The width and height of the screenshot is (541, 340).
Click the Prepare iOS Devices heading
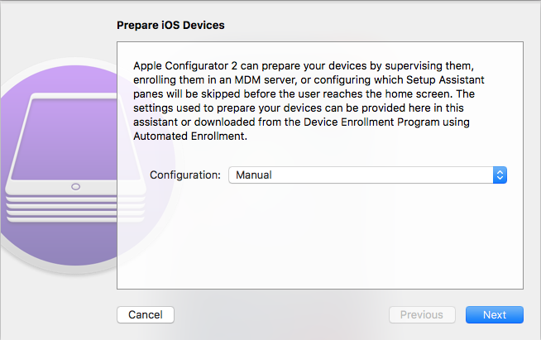170,25
